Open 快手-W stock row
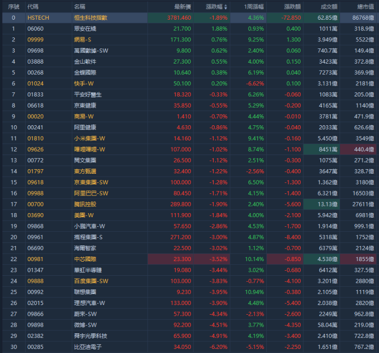 [189, 84]
